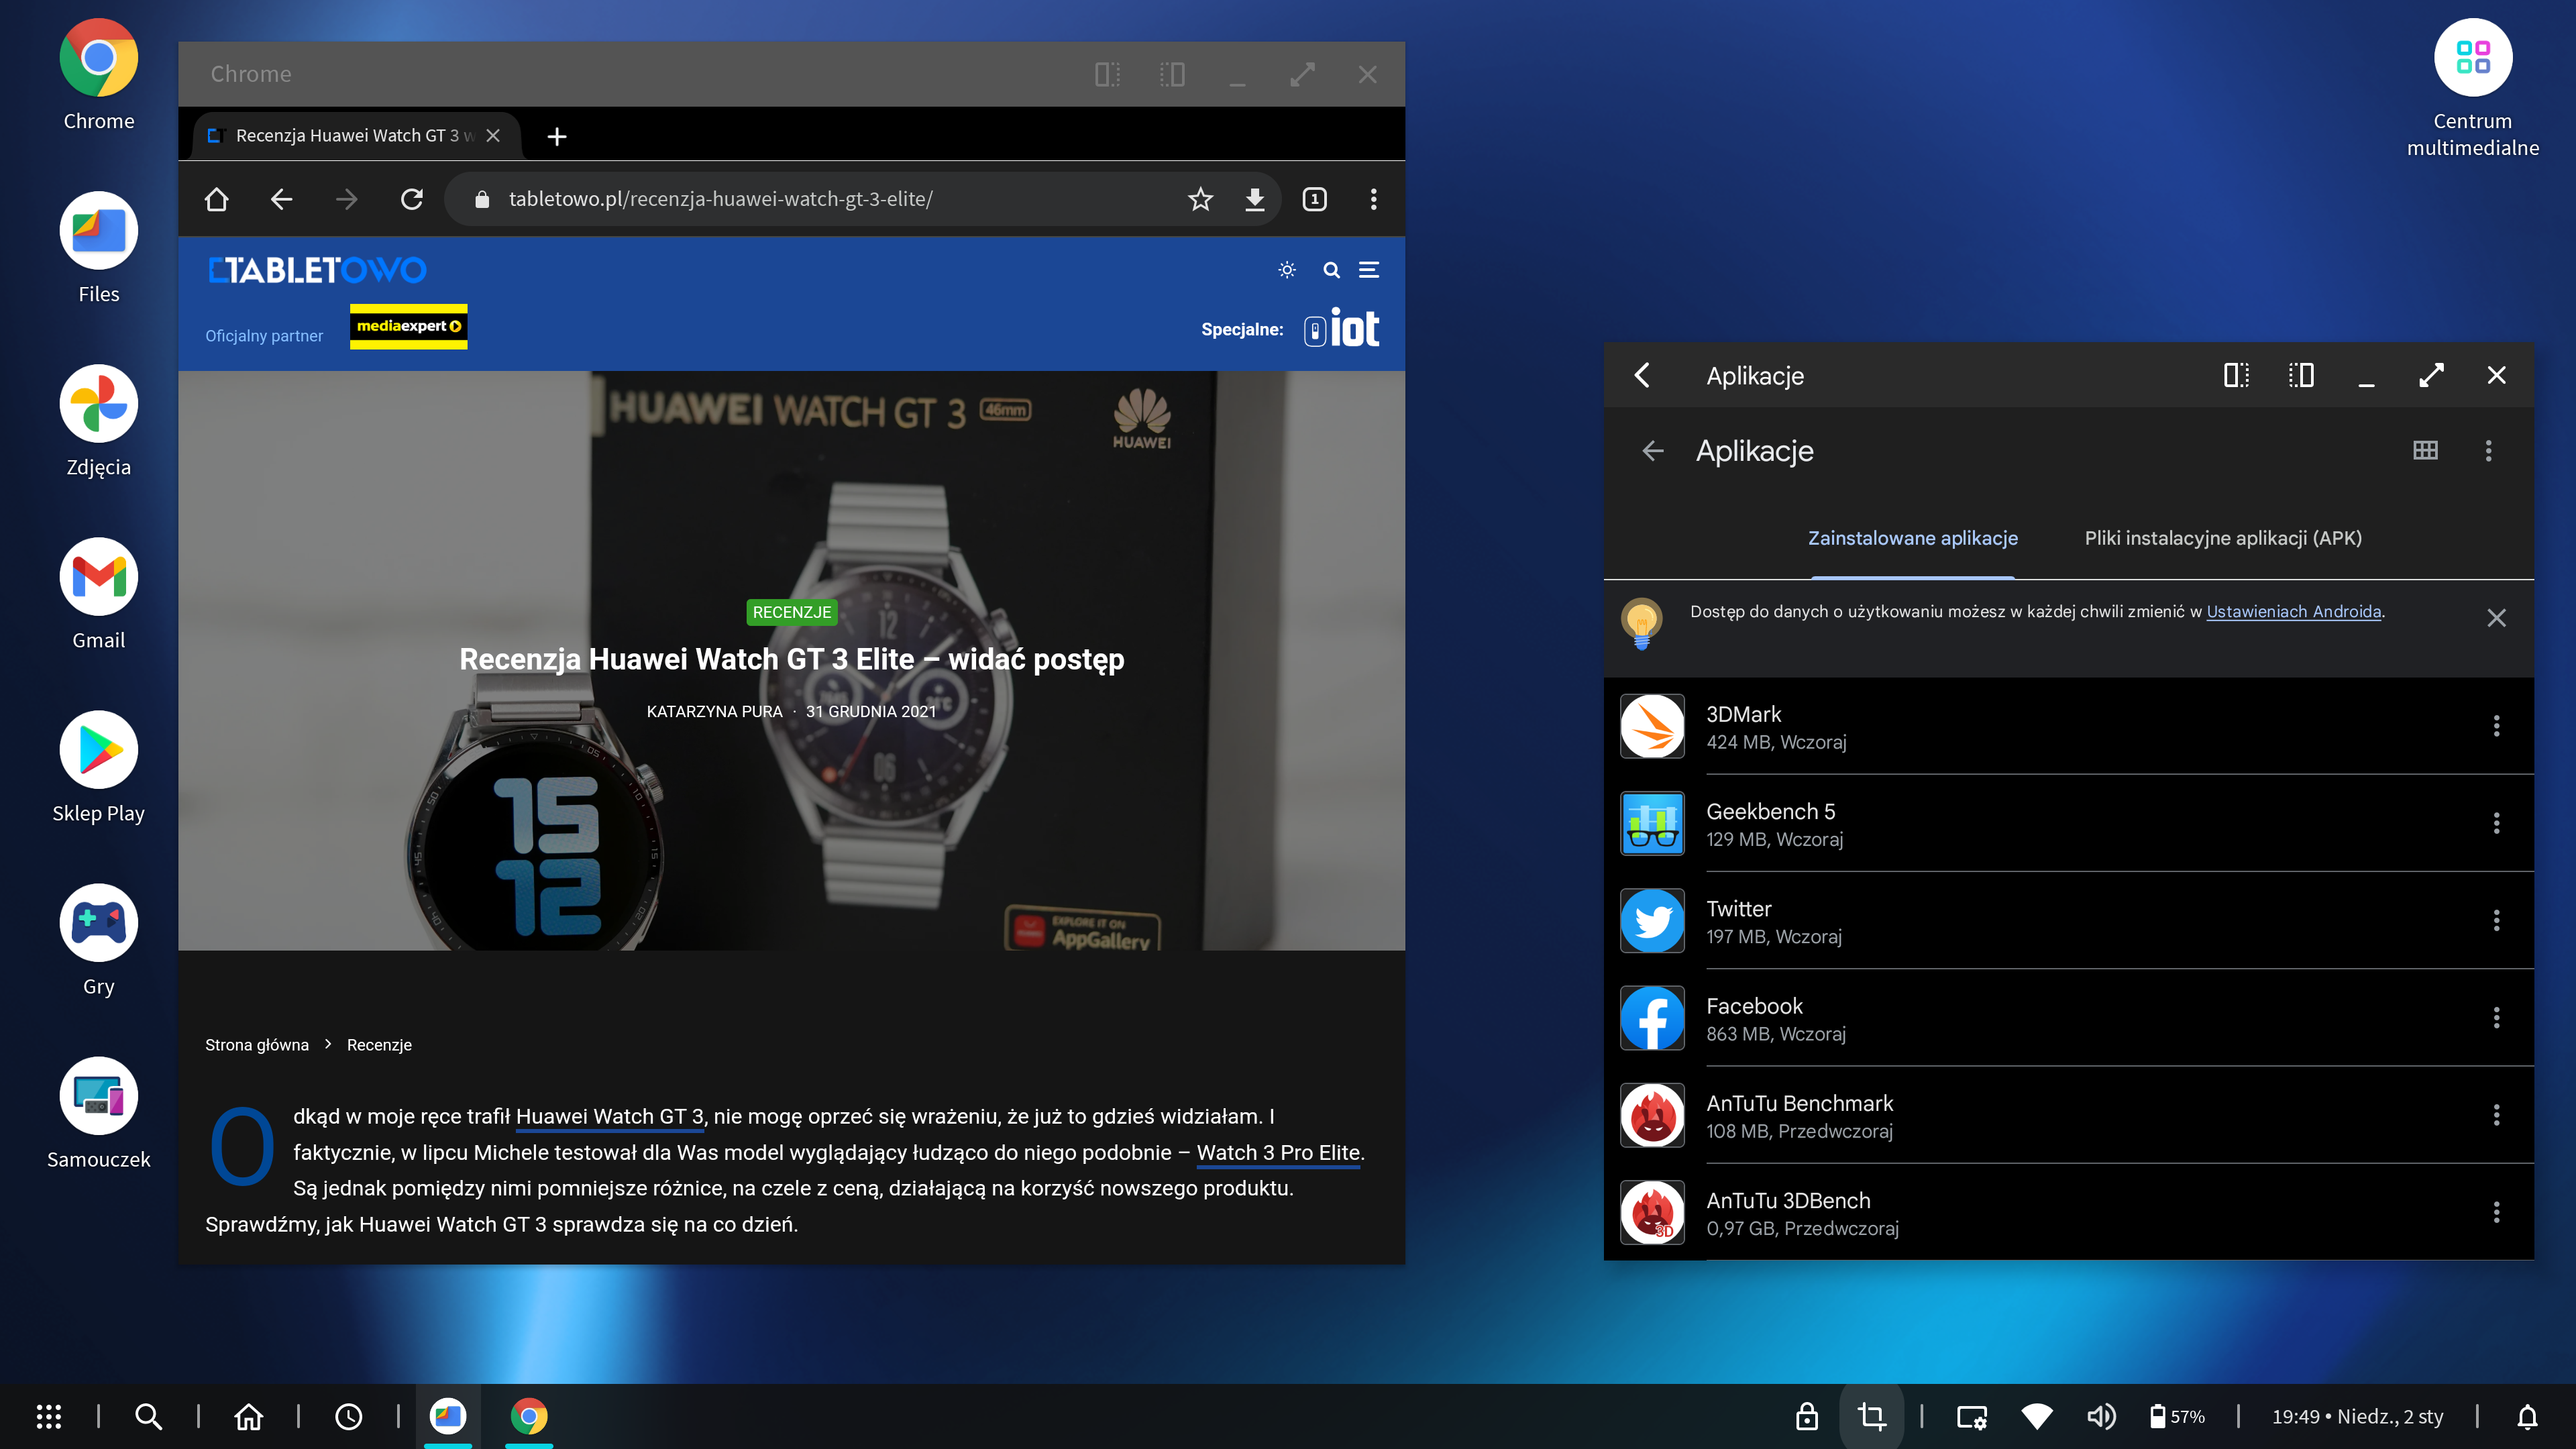The image size is (2576, 1449).
Task: Snap Chrome window to left half
Action: coord(1107,74)
